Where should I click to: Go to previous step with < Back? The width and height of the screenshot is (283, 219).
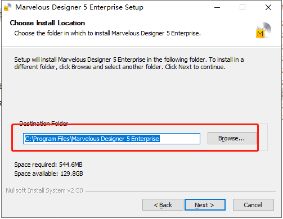[163, 205]
